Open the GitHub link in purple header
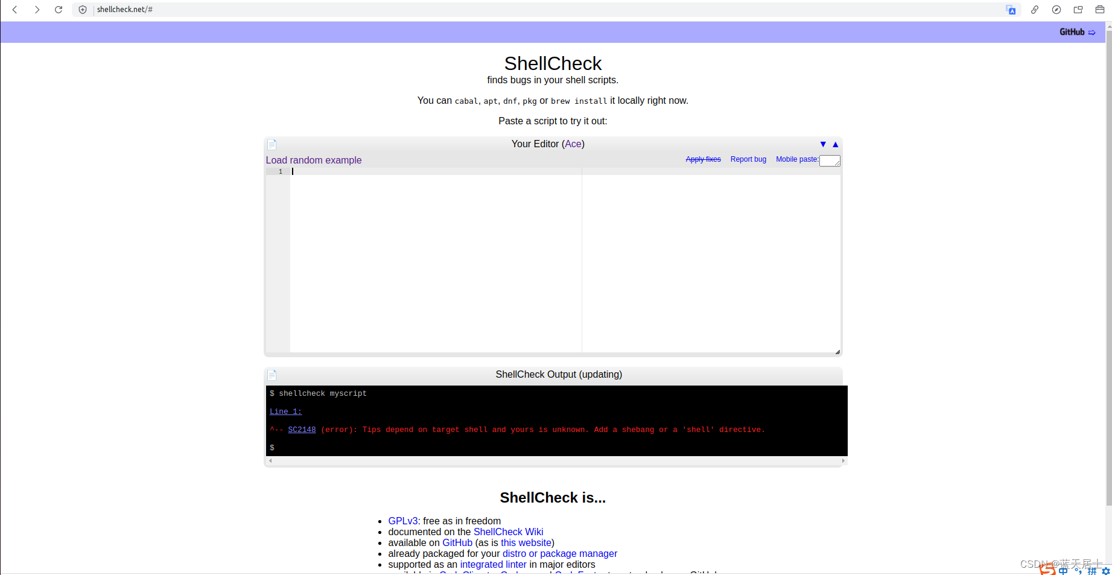 [1078, 32]
